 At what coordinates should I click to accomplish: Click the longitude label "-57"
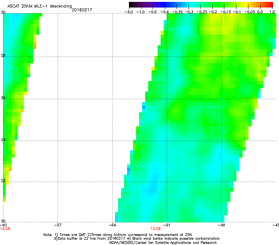pos(58,225)
